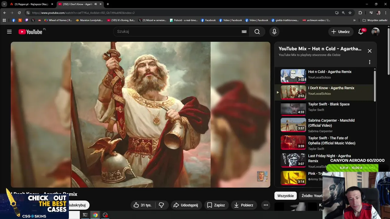Open the (185) It's Boring, But bookmark
Screen dimensions: 390x219
click(x=121, y=20)
